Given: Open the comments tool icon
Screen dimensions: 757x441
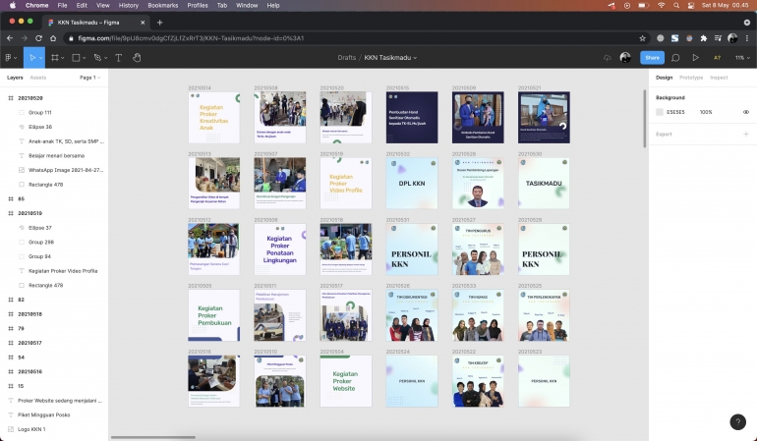Looking at the screenshot, I should (675, 57).
